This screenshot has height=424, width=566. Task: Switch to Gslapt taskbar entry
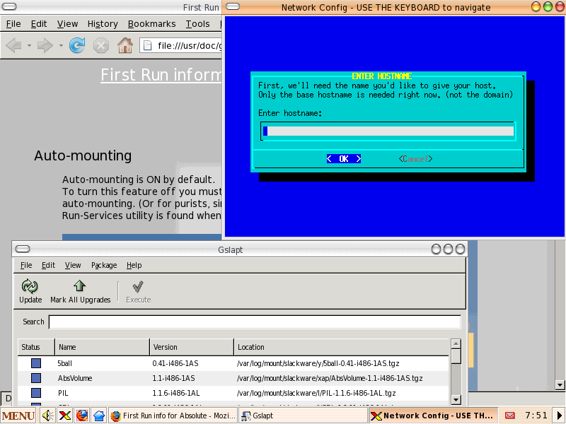click(x=303, y=416)
